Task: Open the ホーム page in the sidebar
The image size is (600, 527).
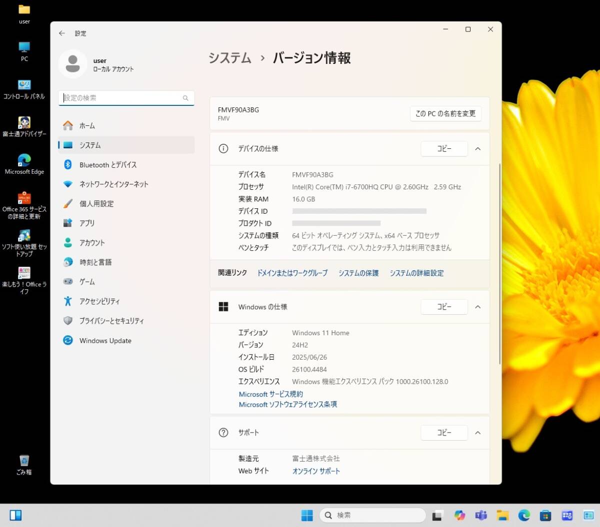Action: tap(126, 126)
